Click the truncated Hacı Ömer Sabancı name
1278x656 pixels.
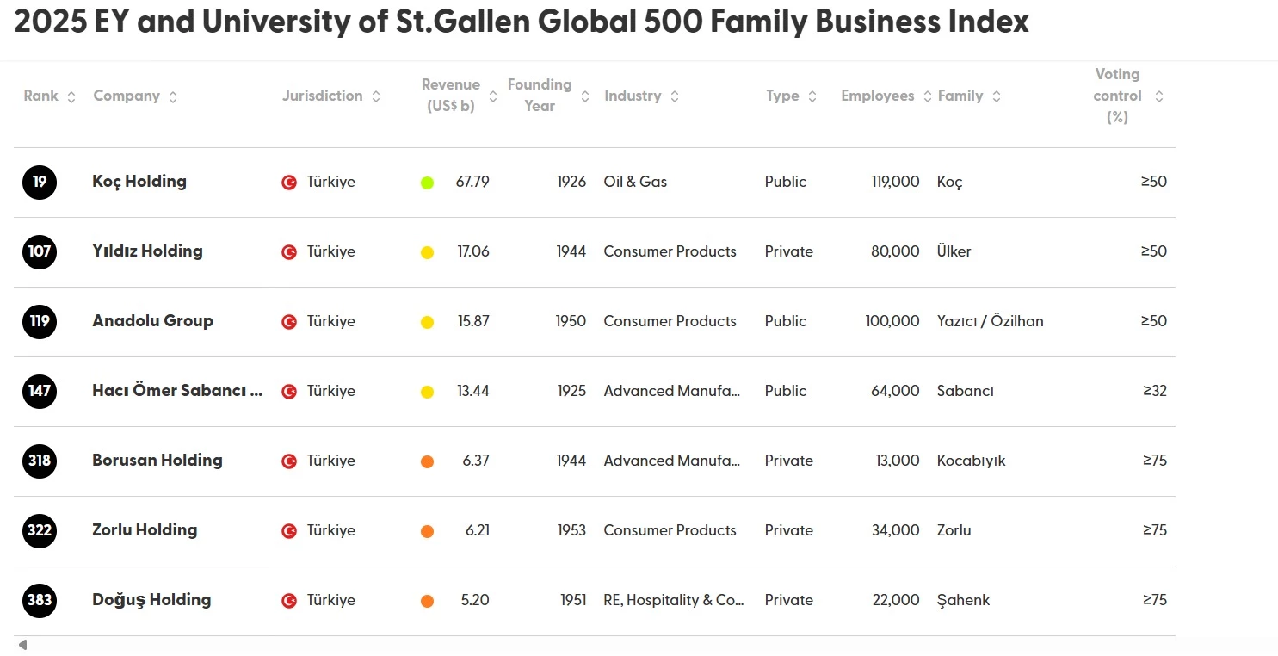[x=177, y=391]
